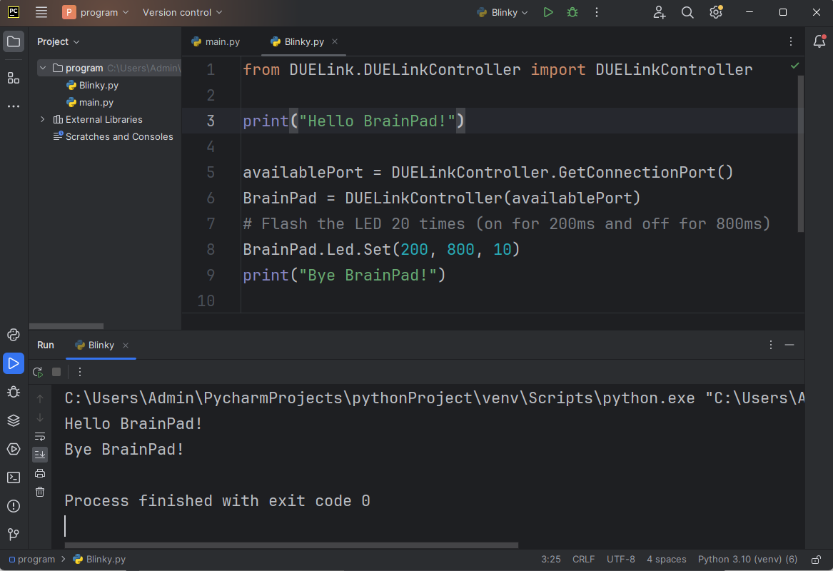Open the hamburger main menu
Viewport: 833px width, 571px height.
pyautogui.click(x=41, y=12)
